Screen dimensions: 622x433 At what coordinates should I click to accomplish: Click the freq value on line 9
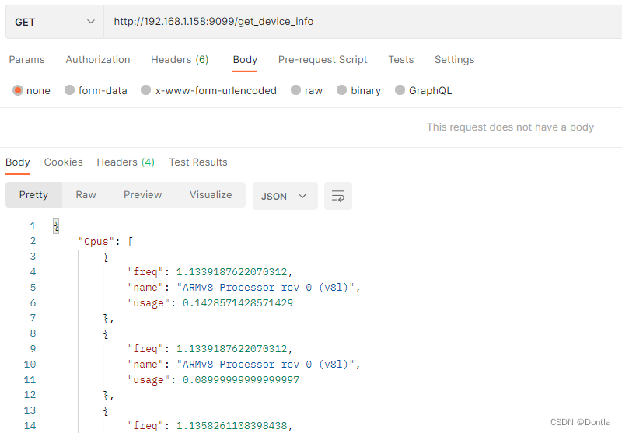(231, 349)
